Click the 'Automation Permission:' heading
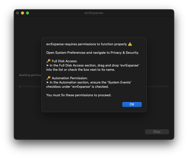The height and width of the screenshot is (158, 188). tap(70, 78)
